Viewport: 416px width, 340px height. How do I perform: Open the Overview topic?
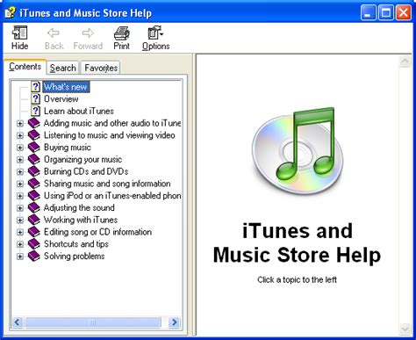point(61,99)
